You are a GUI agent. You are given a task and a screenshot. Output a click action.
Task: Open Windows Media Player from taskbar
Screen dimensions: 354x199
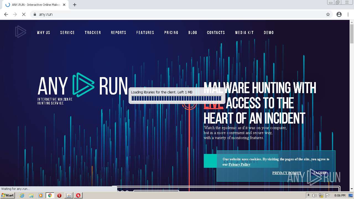[x=40, y=195]
